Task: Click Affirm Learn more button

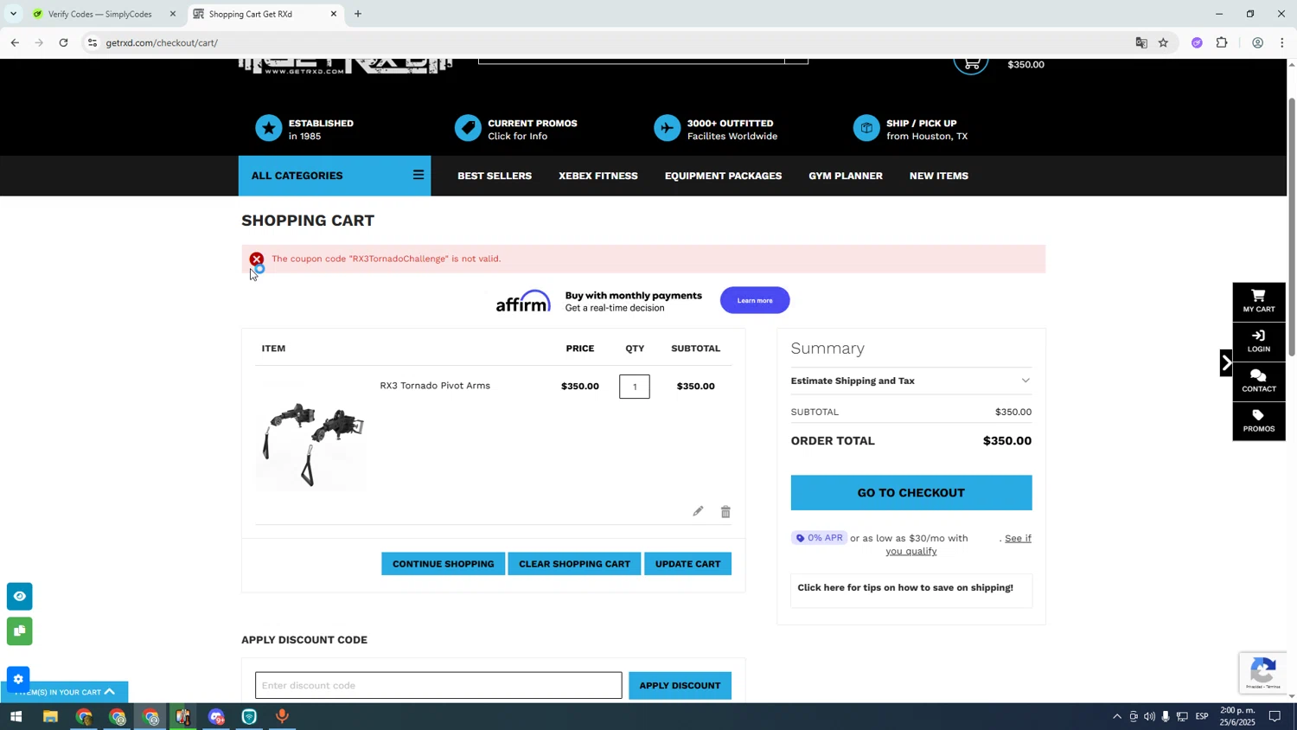Action: click(x=755, y=301)
